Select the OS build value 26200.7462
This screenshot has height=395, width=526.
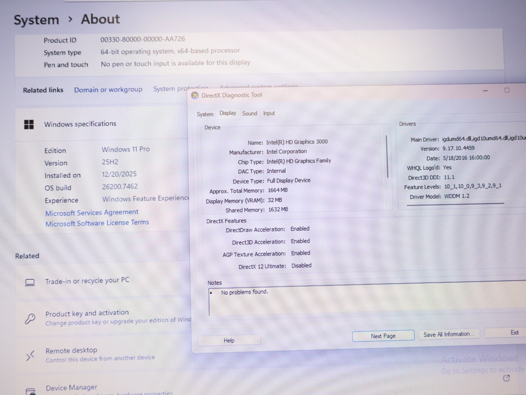(x=120, y=186)
